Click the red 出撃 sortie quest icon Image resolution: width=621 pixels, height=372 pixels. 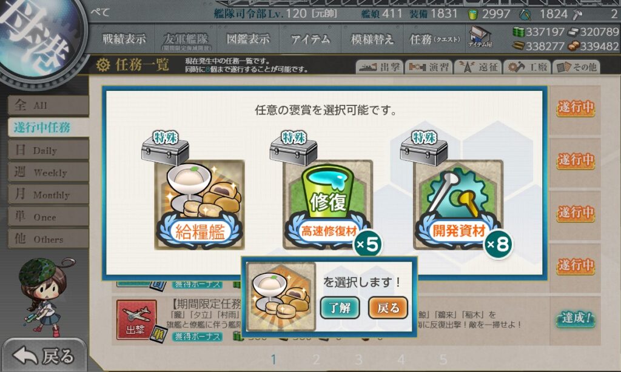136,320
